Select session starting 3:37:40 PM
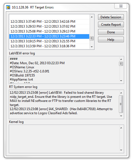The height and width of the screenshot is (162, 134). tap(49, 22)
